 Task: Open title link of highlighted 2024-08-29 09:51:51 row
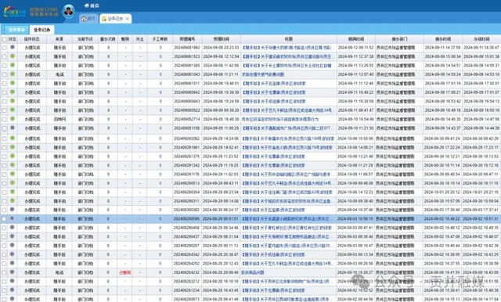point(287,219)
